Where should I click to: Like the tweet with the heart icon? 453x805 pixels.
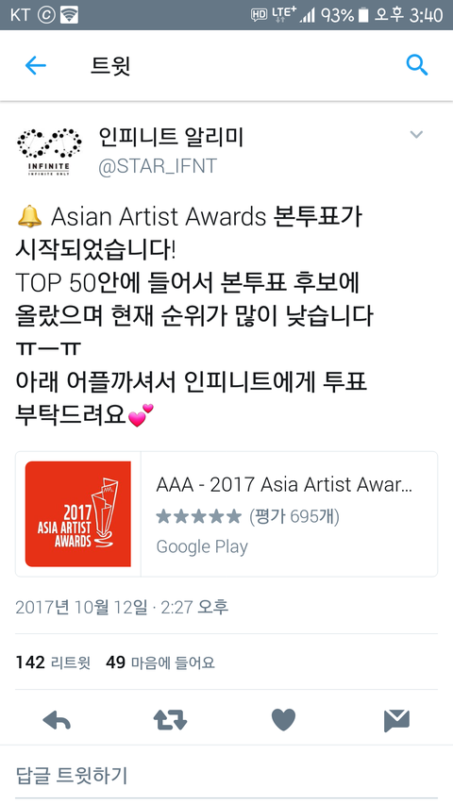[283, 719]
